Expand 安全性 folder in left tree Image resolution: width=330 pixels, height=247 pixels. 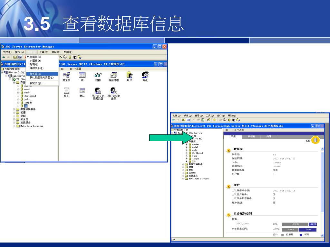tap(14, 119)
